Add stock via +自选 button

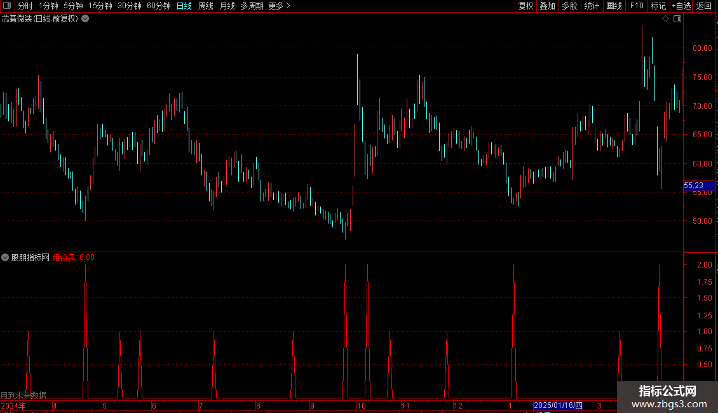(x=681, y=6)
